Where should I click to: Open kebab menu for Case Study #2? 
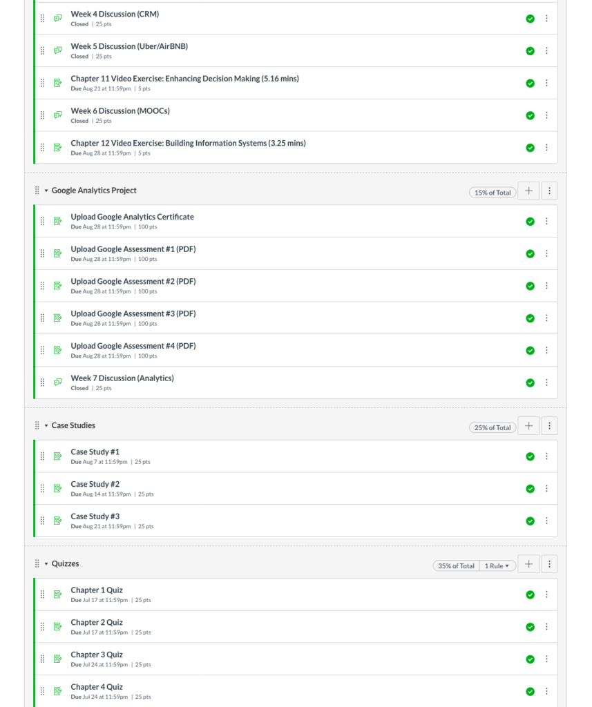point(546,489)
